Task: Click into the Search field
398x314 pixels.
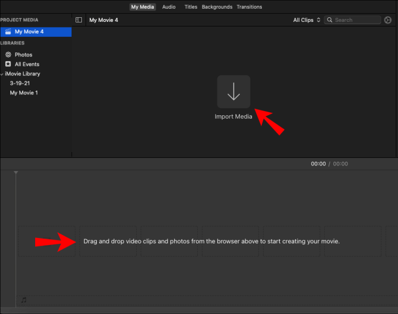Action: pos(352,20)
